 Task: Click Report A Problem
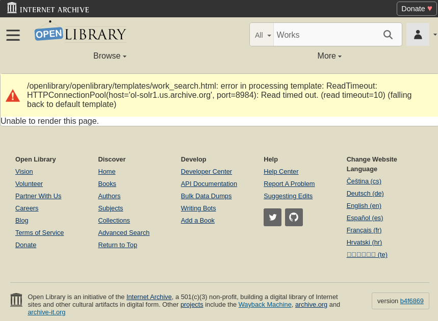click(289, 184)
